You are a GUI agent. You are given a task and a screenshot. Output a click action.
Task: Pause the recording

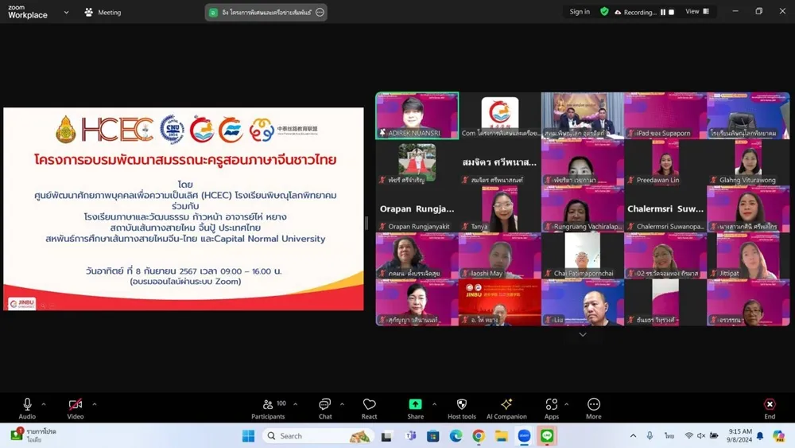663,12
